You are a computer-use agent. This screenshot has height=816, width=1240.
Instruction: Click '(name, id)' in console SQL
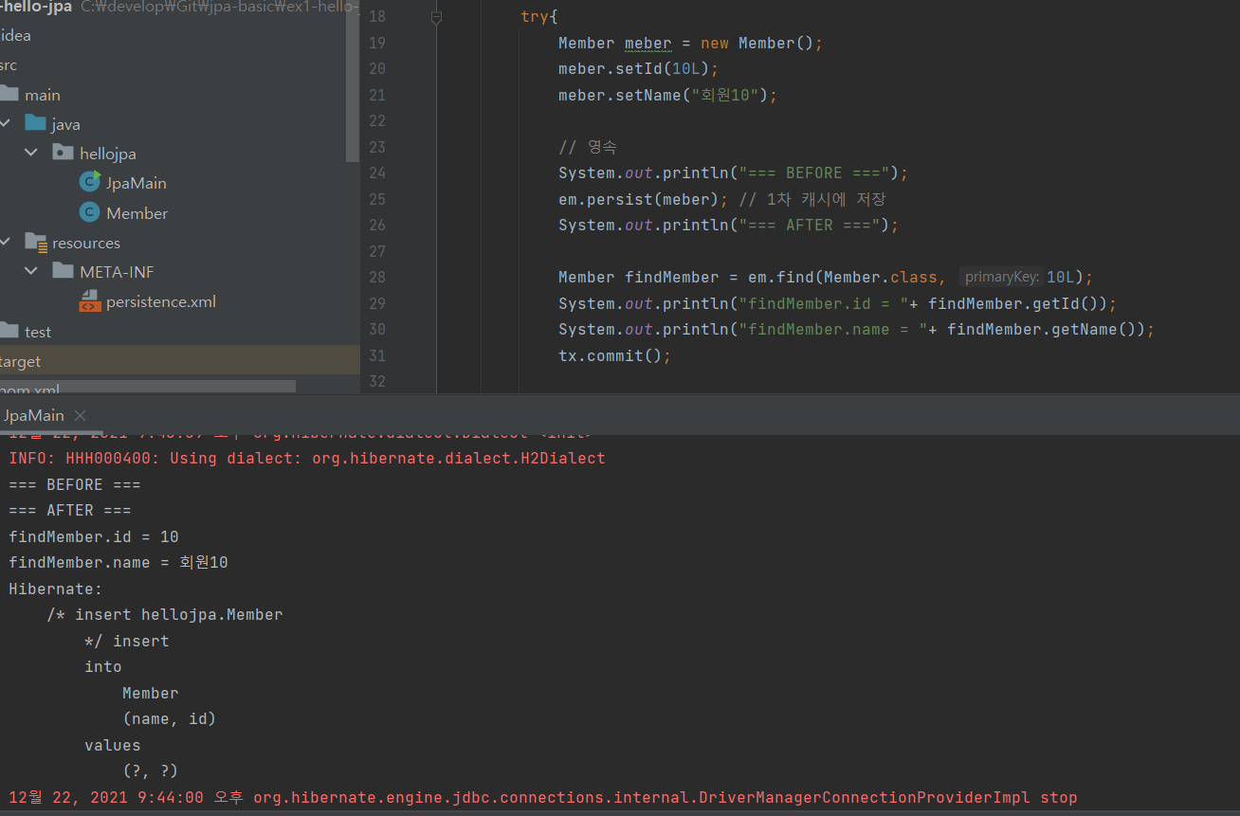[170, 718]
